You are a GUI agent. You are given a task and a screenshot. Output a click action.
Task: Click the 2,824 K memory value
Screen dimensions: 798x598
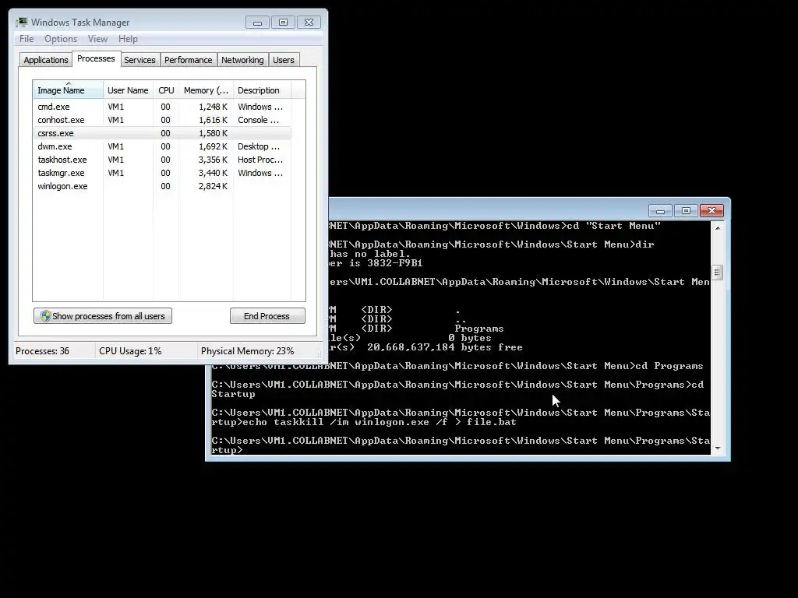213,186
